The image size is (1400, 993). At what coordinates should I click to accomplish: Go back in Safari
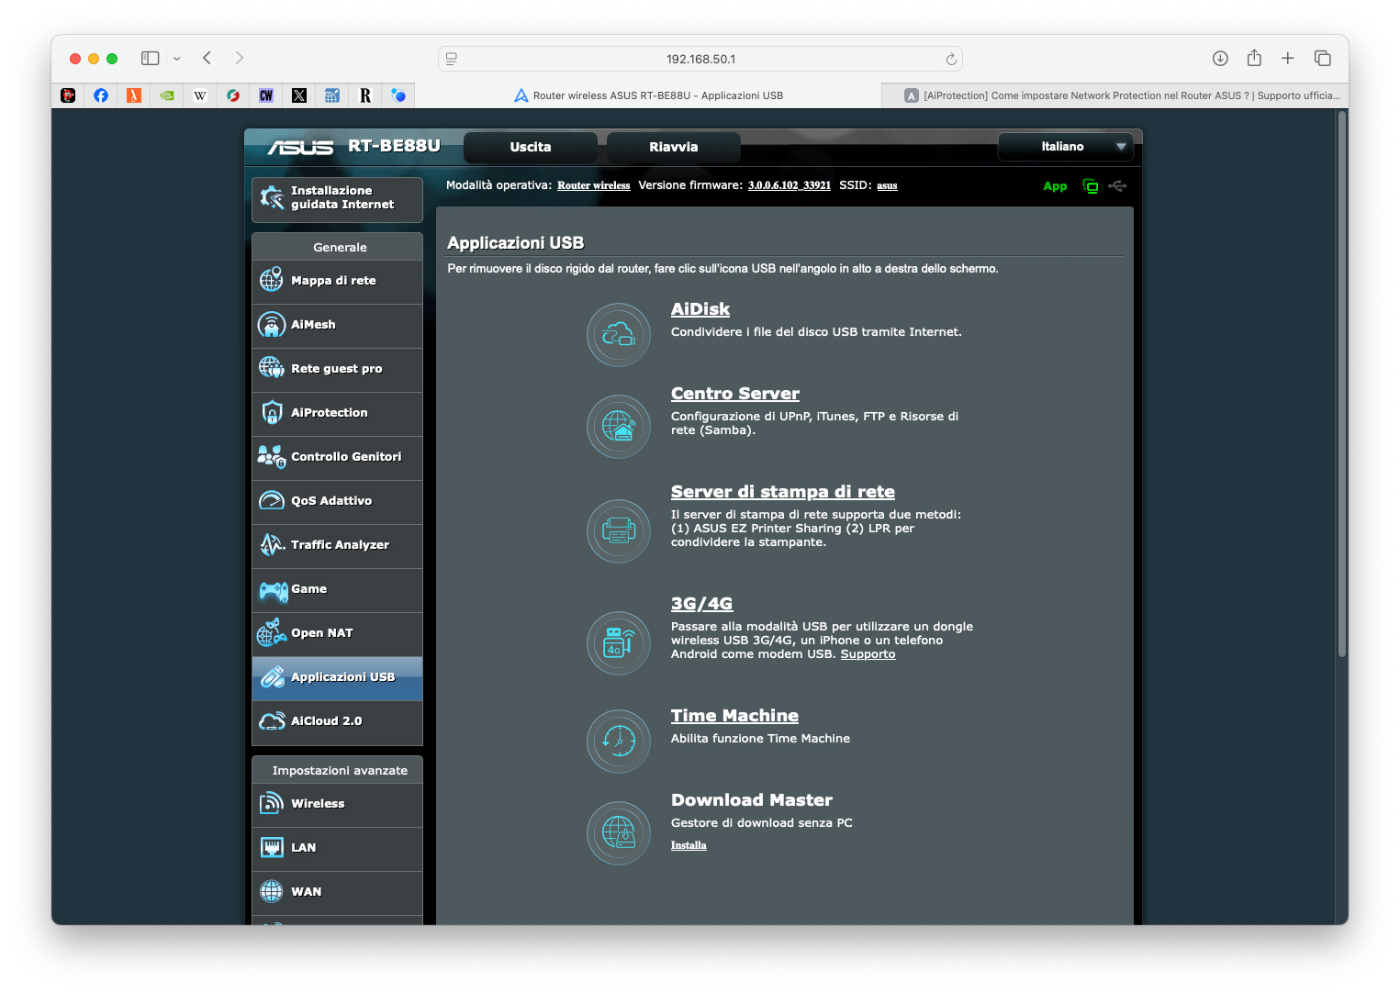click(207, 59)
